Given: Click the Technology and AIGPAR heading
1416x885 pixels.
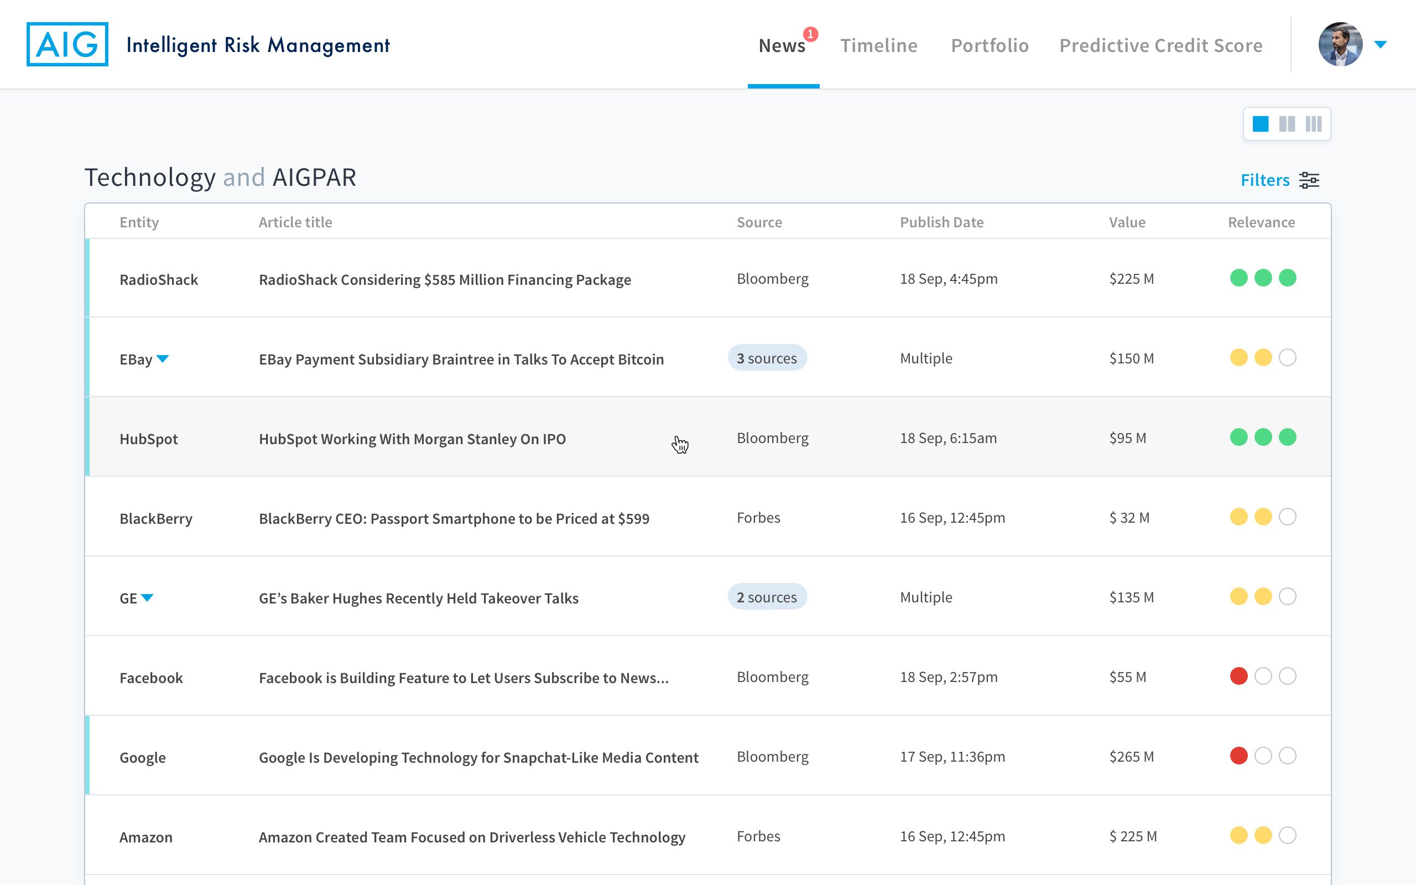Looking at the screenshot, I should click(x=220, y=178).
